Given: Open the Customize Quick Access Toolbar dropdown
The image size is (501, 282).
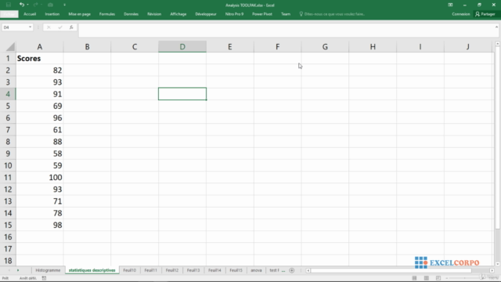Looking at the screenshot, I should [64, 5].
